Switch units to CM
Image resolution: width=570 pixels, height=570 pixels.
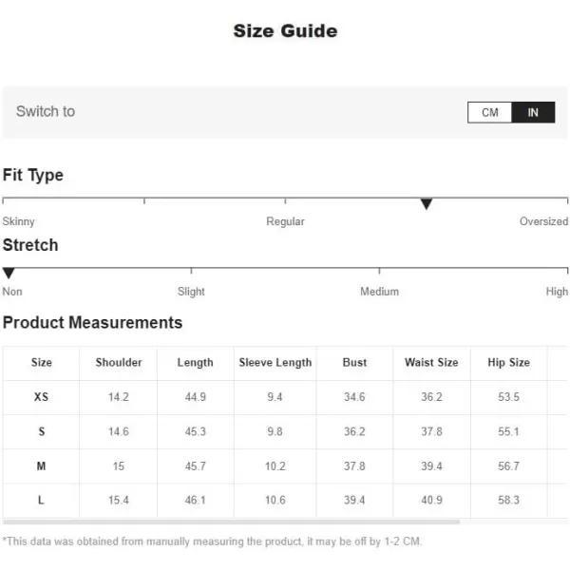coord(489,112)
